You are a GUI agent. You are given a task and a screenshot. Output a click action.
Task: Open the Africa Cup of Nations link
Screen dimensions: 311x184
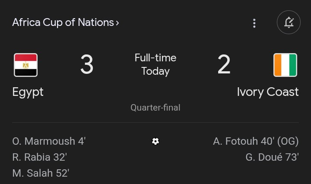(63, 22)
